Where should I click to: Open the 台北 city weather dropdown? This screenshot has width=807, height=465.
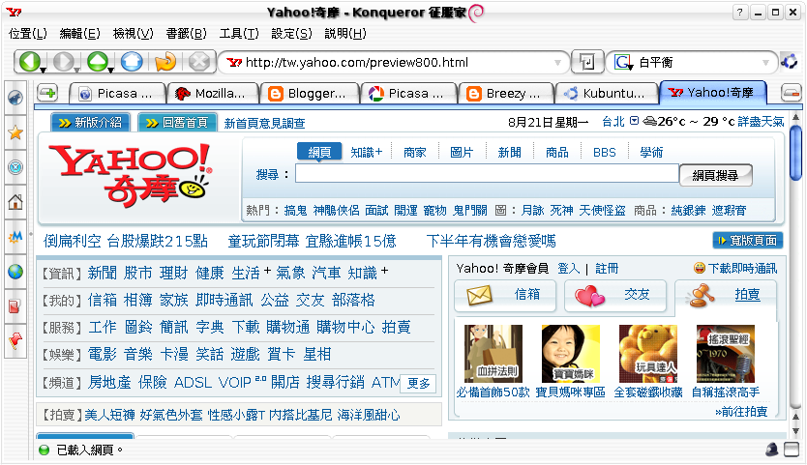(635, 121)
